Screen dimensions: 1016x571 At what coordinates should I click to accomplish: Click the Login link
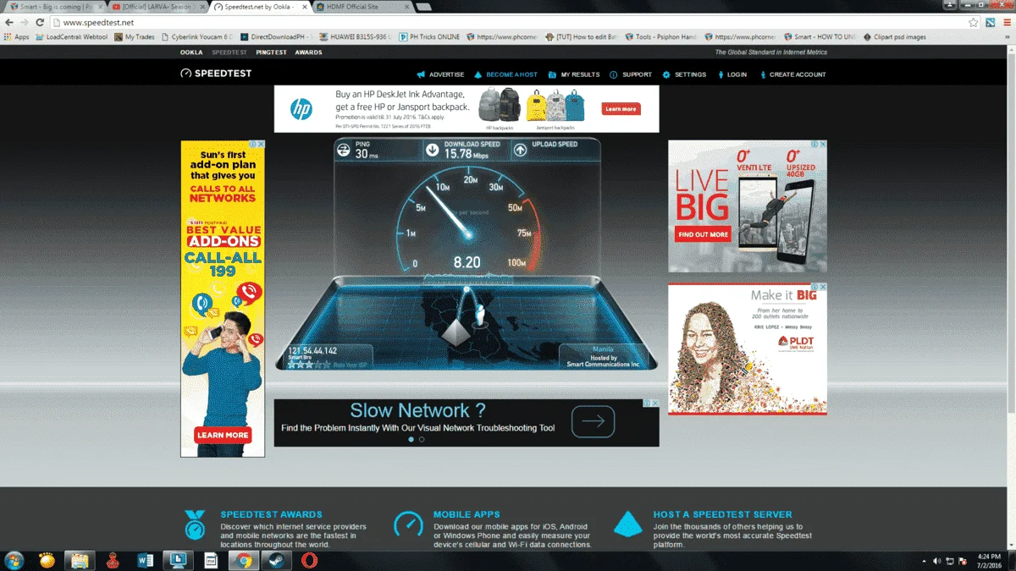pyautogui.click(x=732, y=74)
